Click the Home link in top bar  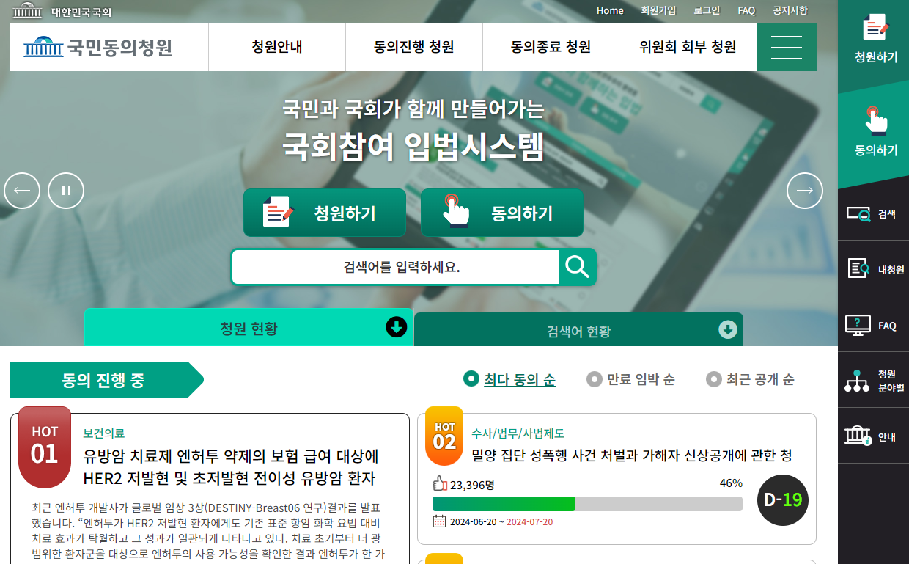(x=610, y=10)
